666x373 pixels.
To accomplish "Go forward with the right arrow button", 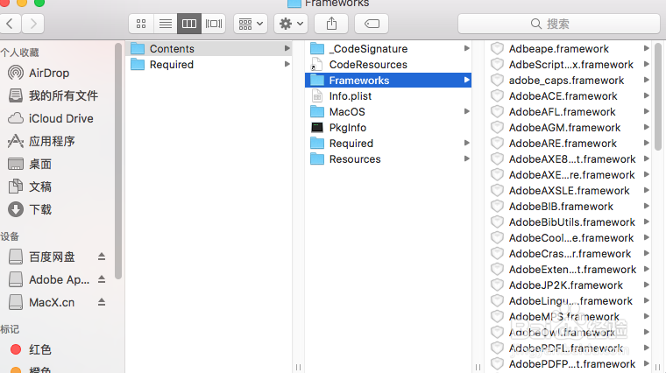I will point(33,24).
